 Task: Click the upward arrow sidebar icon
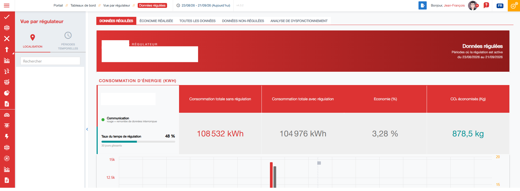coord(7,49)
